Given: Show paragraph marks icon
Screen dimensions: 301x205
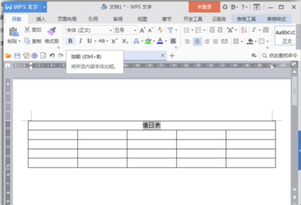Looking at the screenshot, I should [x=254, y=30].
